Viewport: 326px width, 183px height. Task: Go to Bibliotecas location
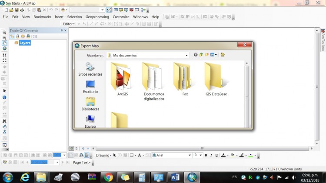point(90,104)
